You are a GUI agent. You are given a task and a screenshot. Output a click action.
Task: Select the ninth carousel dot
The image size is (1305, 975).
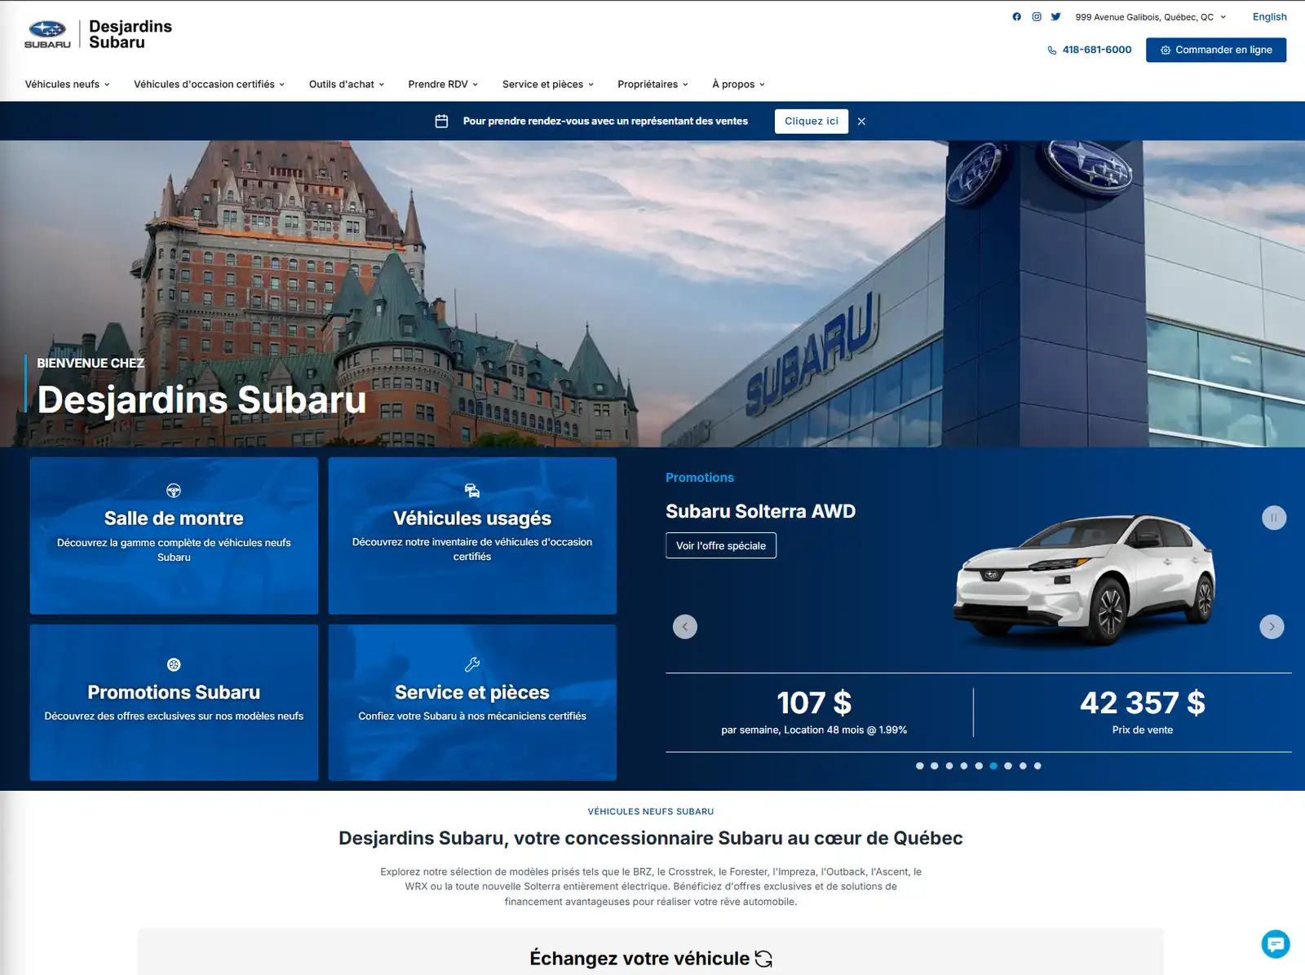(x=1037, y=765)
